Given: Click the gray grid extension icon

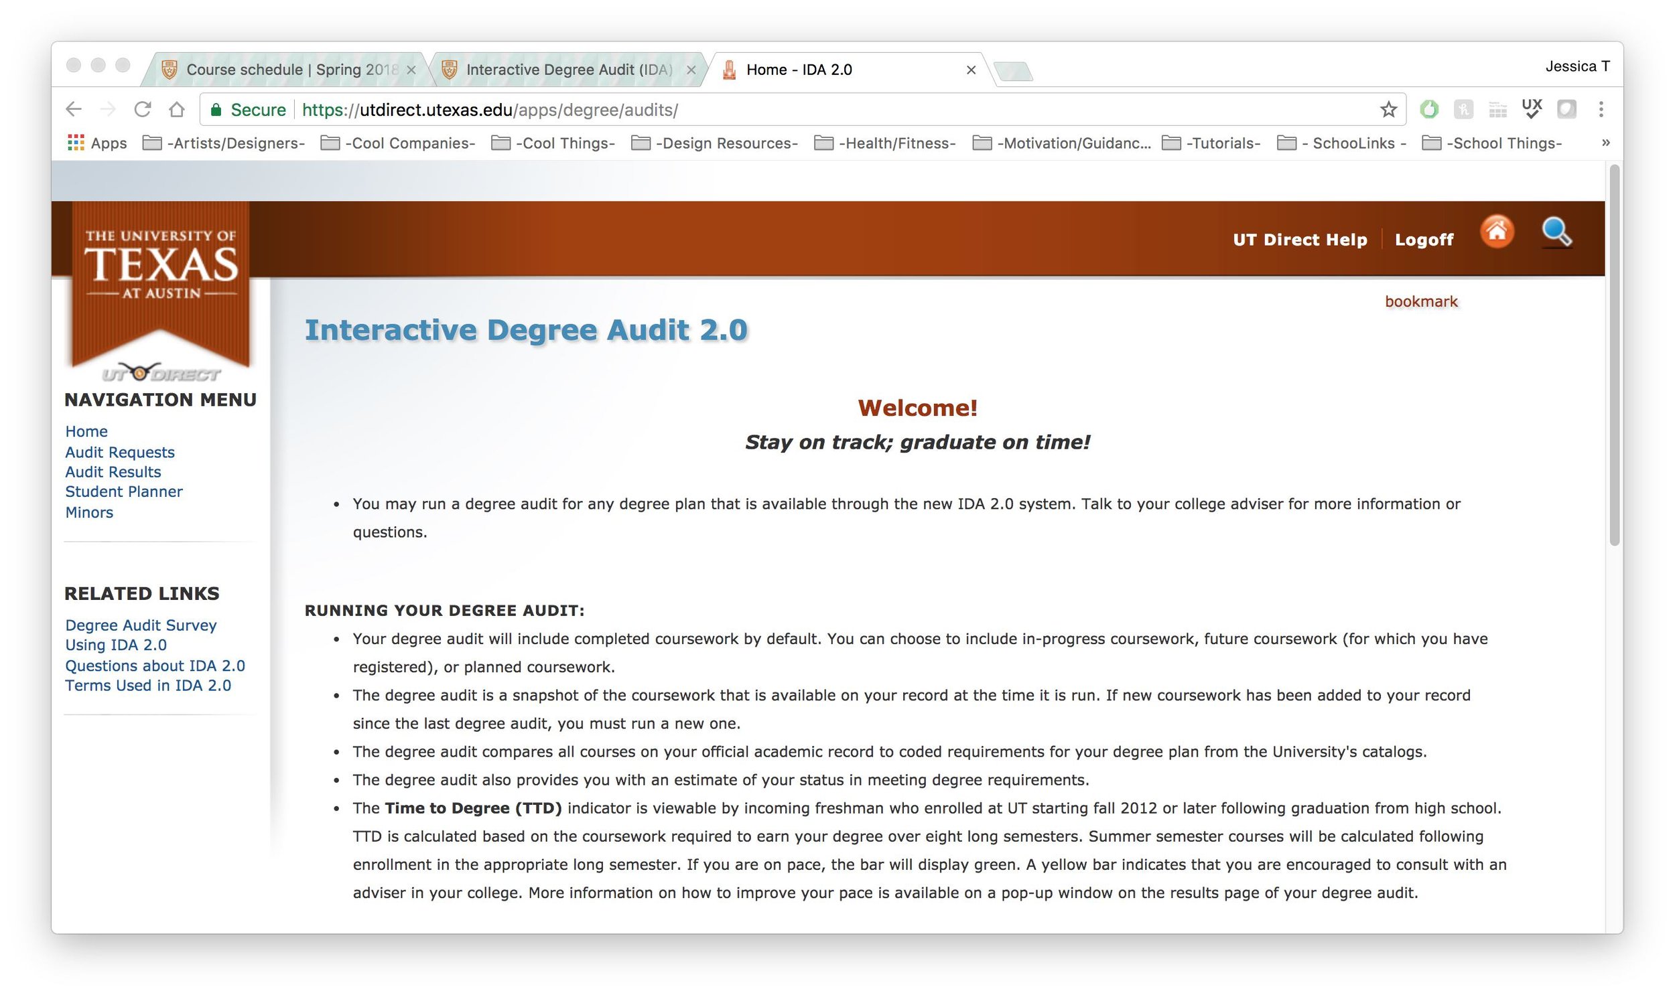Looking at the screenshot, I should click(1497, 109).
